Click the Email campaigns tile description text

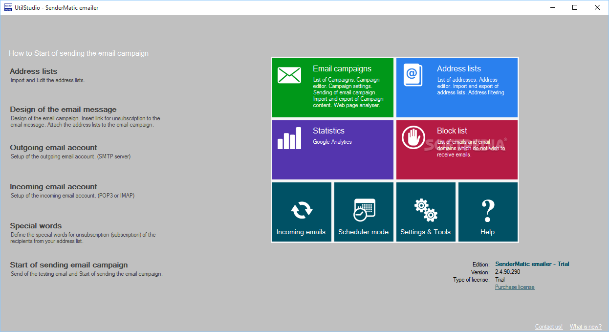click(x=348, y=92)
